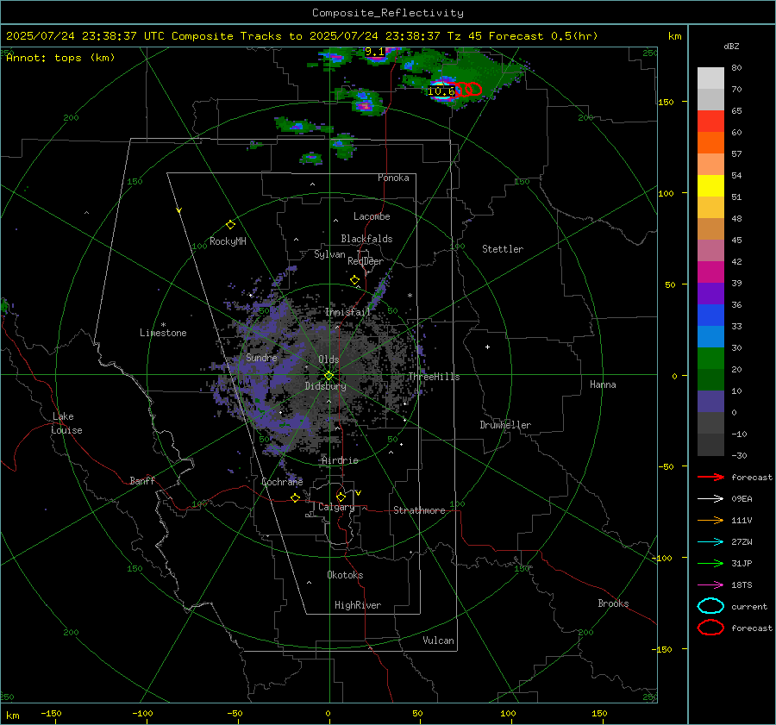The width and height of the screenshot is (776, 725).
Task: Click the cyan current ellipse legend icon
Action: pos(710,606)
